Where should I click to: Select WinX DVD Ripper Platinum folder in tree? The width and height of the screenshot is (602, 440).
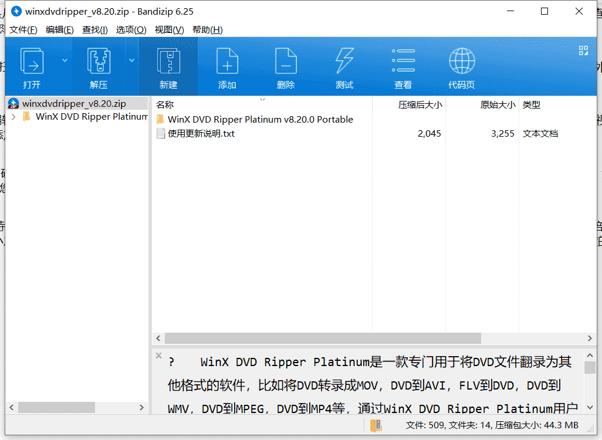pos(92,117)
